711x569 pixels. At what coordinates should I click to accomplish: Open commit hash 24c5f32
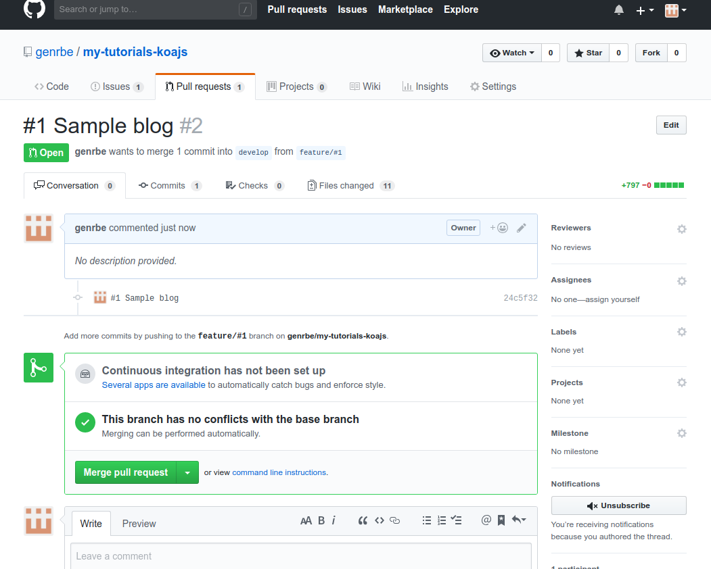[520, 298]
